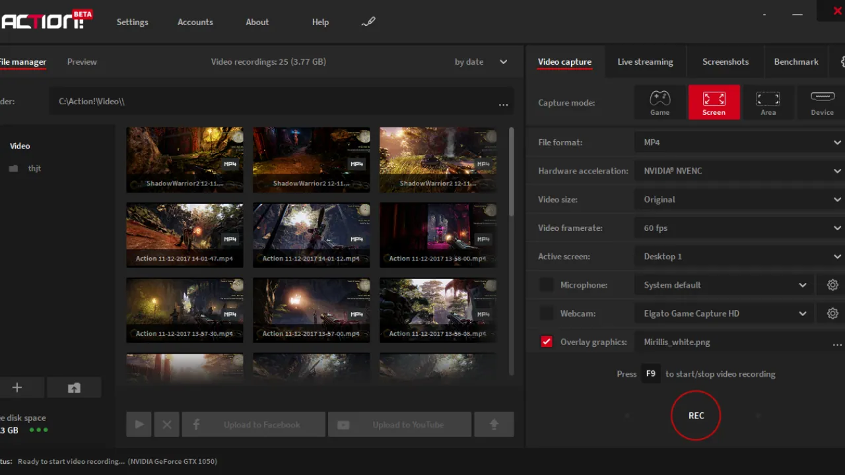Click Video recordings: 25 (3.77 GB) text
This screenshot has height=475, width=845.
[x=268, y=62]
